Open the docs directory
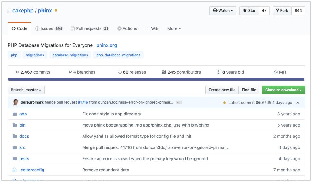 24,136
